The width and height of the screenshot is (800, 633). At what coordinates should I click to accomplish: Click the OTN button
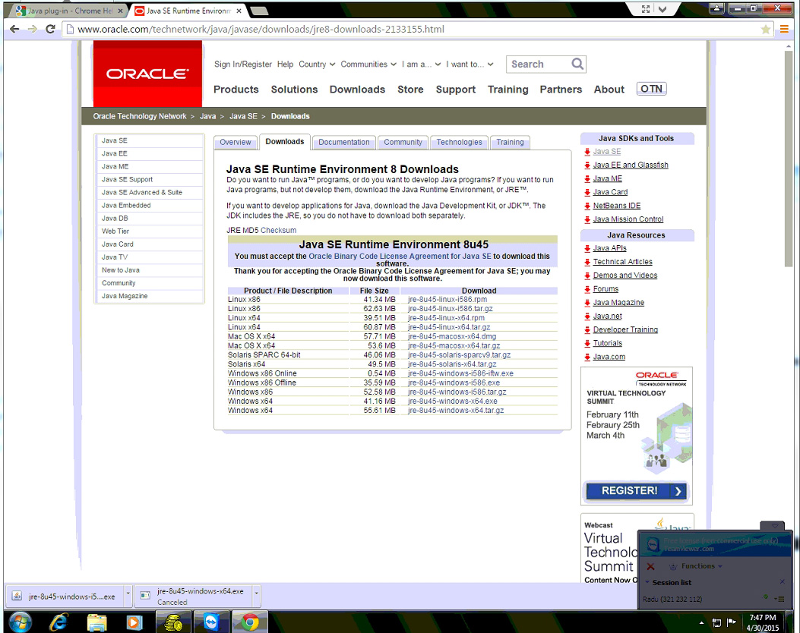tap(652, 89)
